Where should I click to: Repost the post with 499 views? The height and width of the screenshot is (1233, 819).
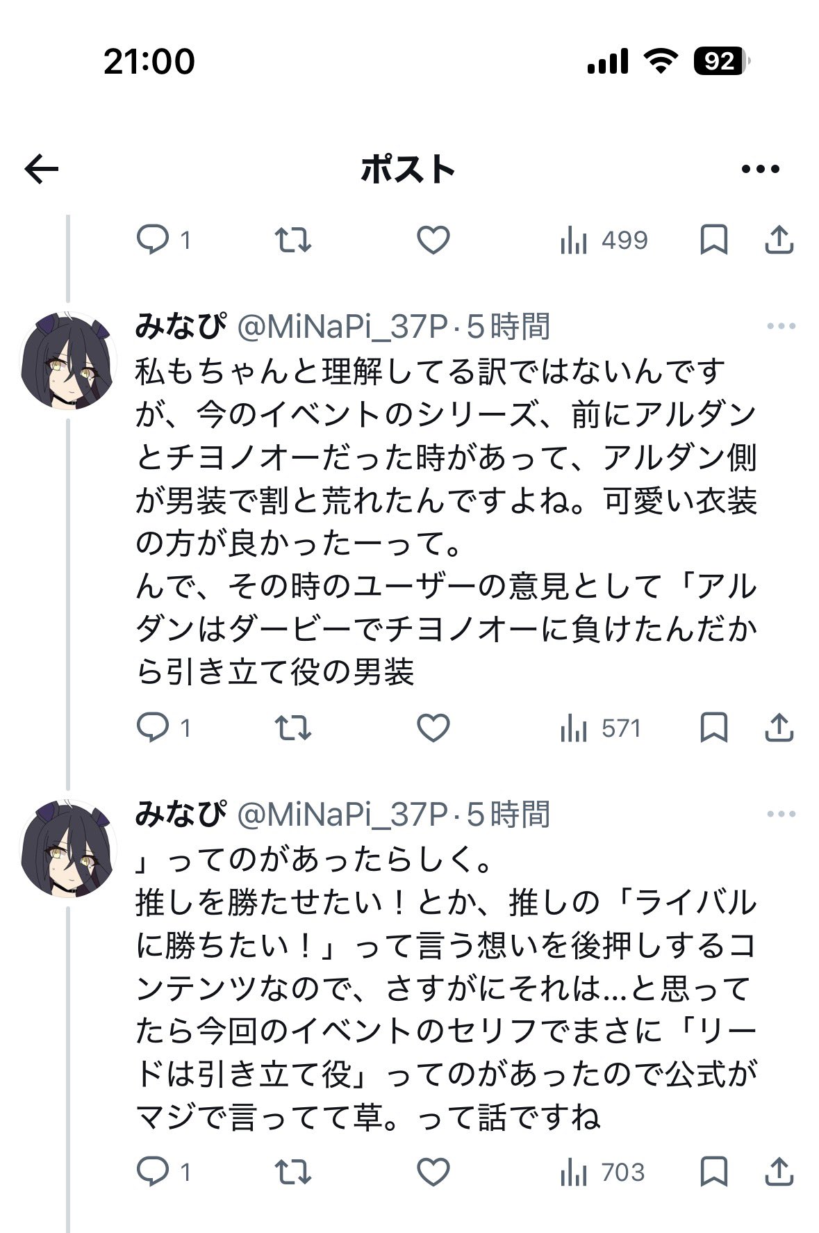(292, 240)
